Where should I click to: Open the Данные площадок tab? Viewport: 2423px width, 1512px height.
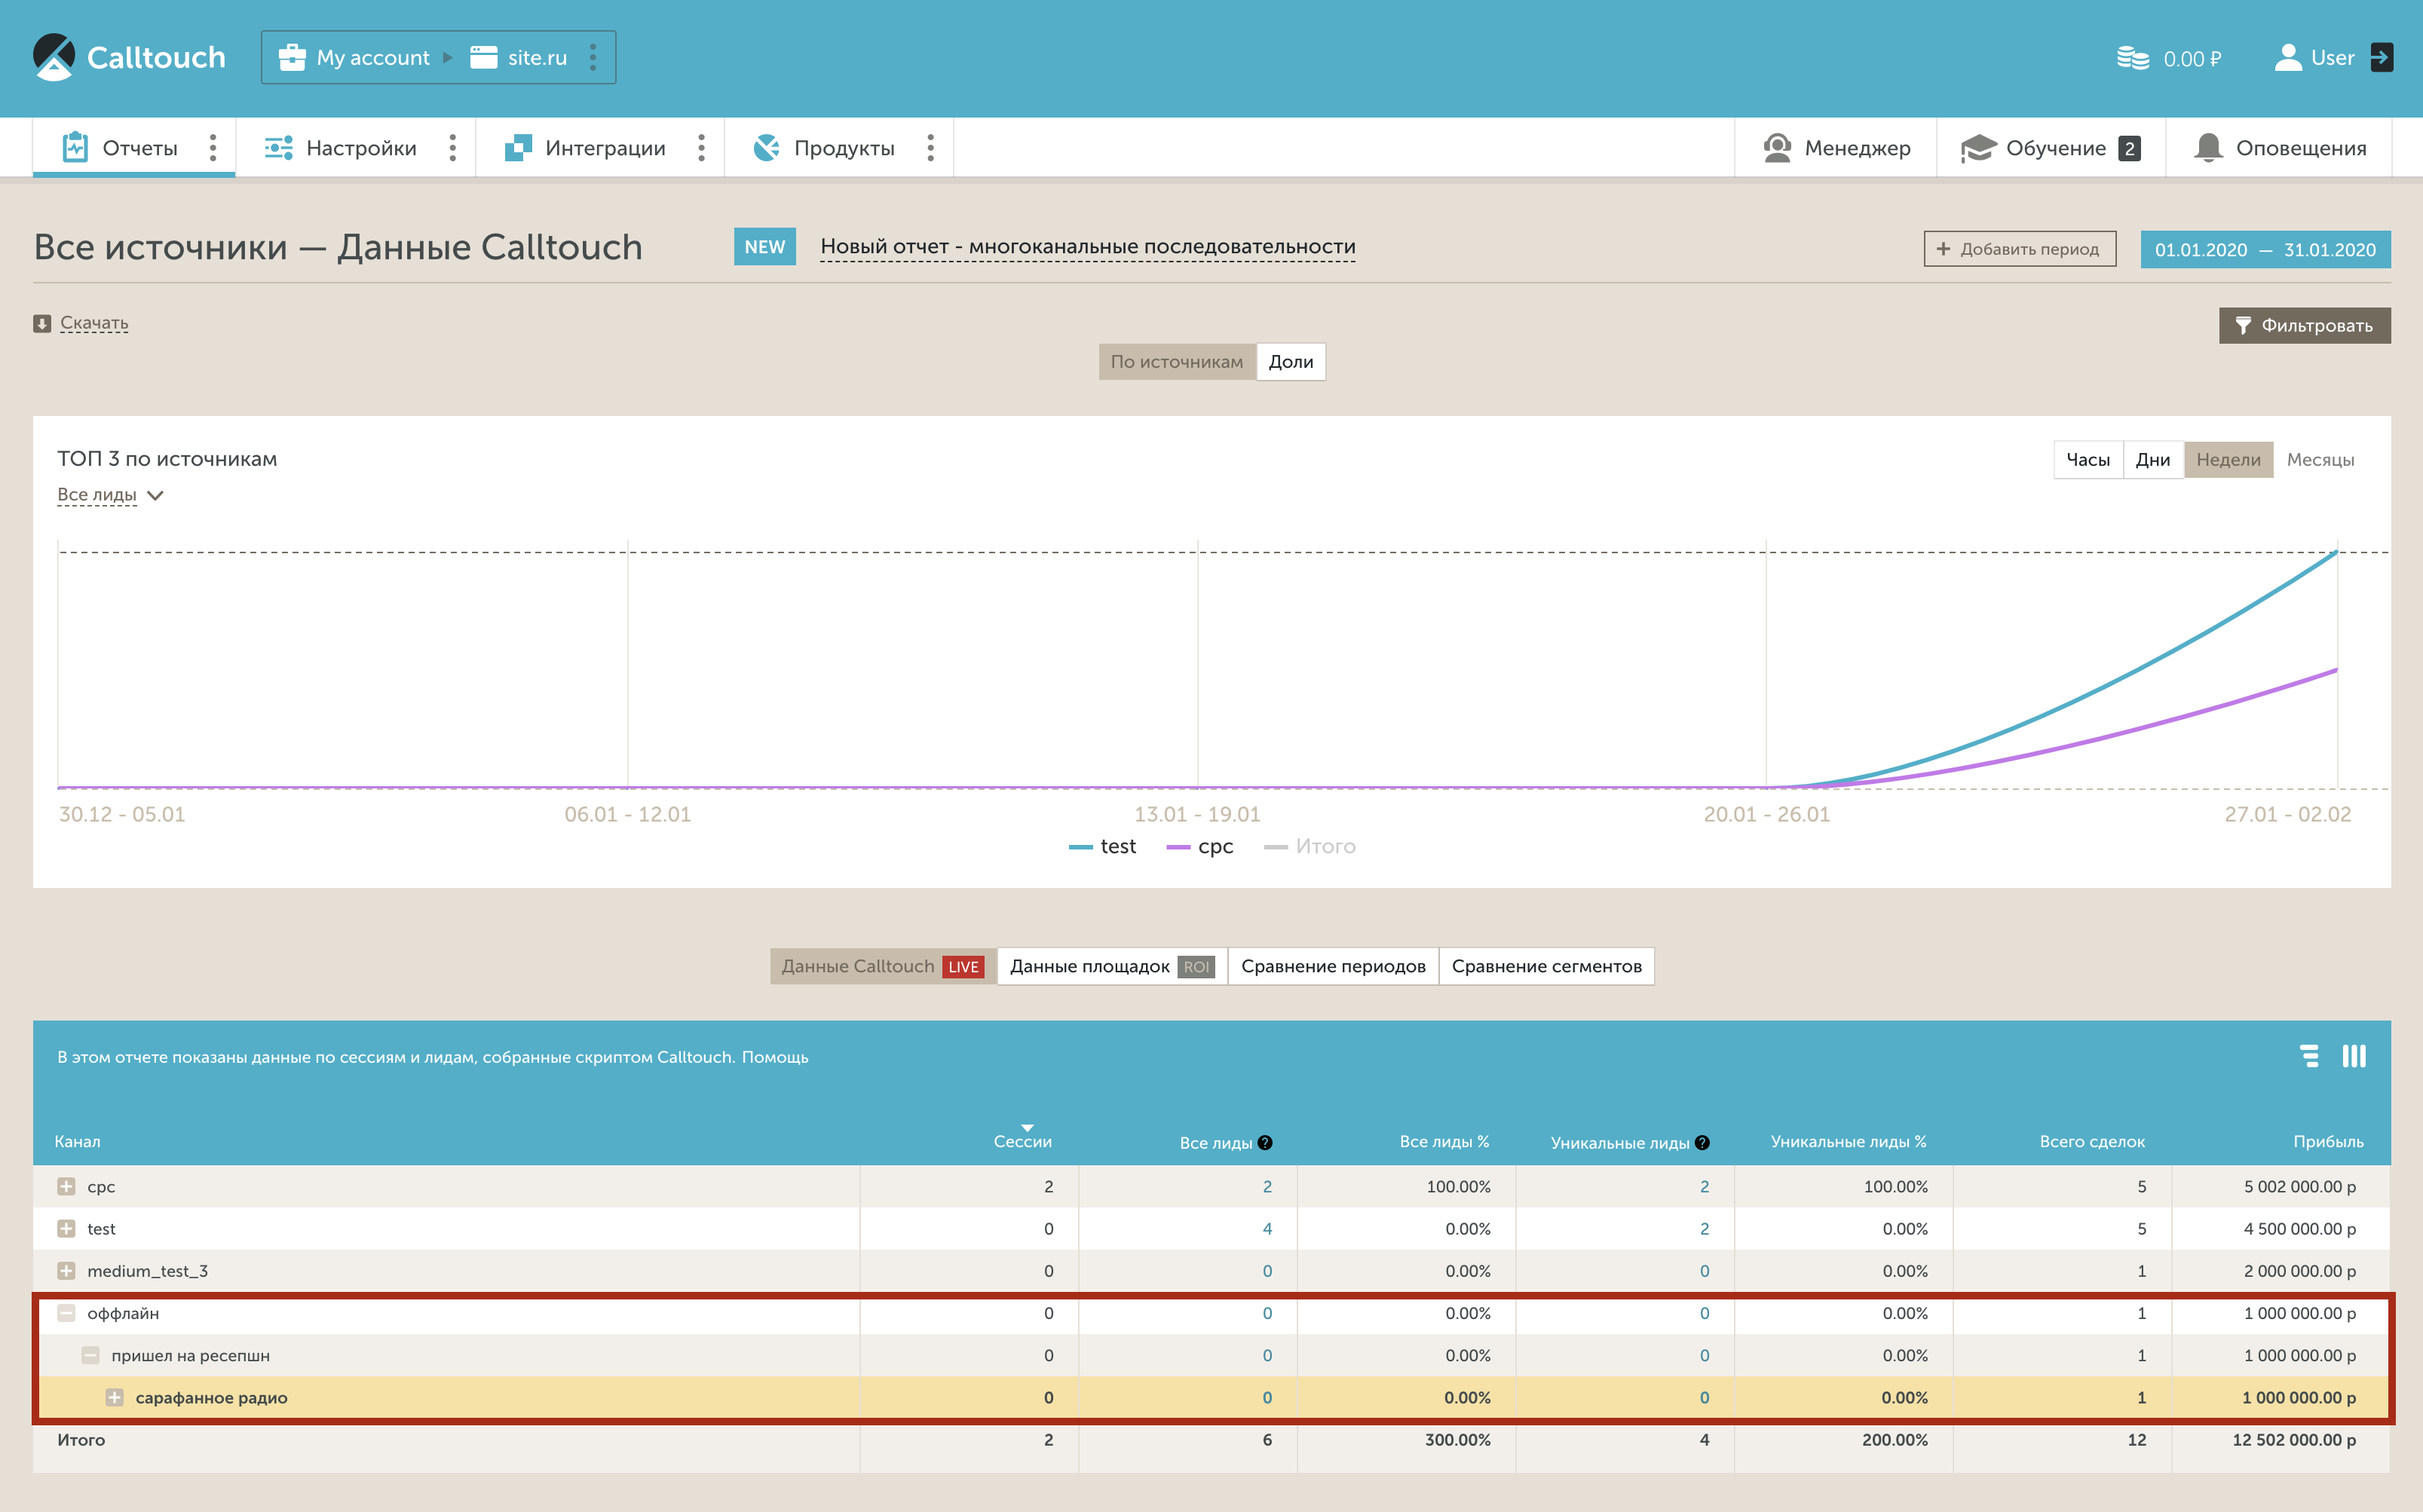(1113, 967)
